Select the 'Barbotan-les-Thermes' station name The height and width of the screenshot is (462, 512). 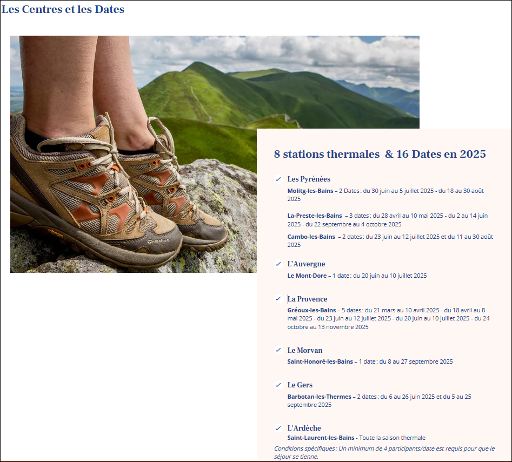click(320, 397)
